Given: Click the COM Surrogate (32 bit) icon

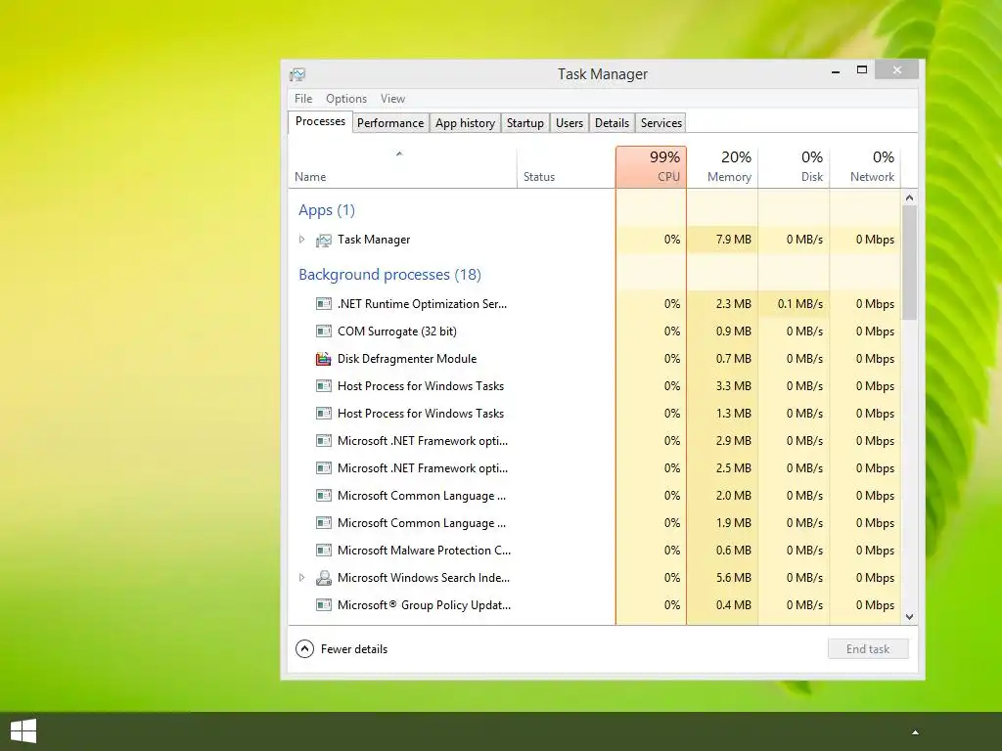Looking at the screenshot, I should point(324,331).
